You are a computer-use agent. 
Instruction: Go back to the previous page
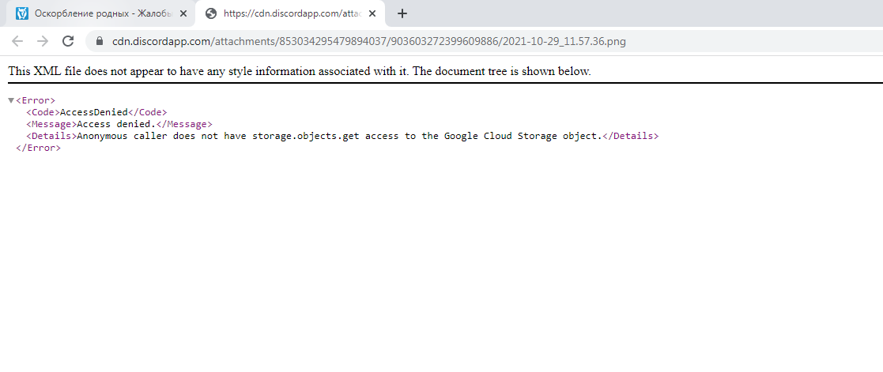(x=17, y=41)
